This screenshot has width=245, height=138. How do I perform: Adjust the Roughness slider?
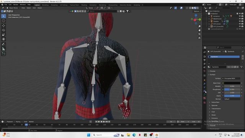[232, 89]
